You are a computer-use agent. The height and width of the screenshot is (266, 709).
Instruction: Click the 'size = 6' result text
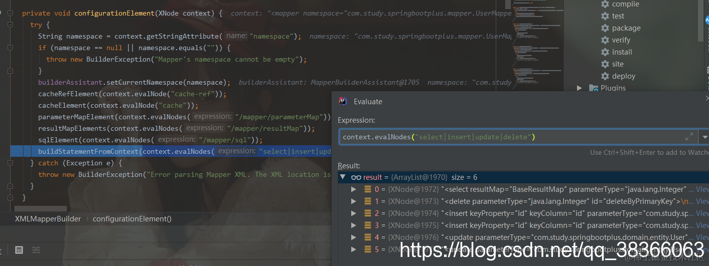(465, 177)
